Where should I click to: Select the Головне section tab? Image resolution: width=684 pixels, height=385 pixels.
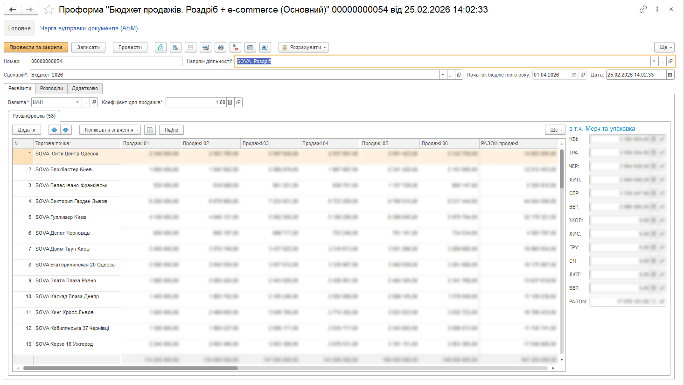coord(20,28)
